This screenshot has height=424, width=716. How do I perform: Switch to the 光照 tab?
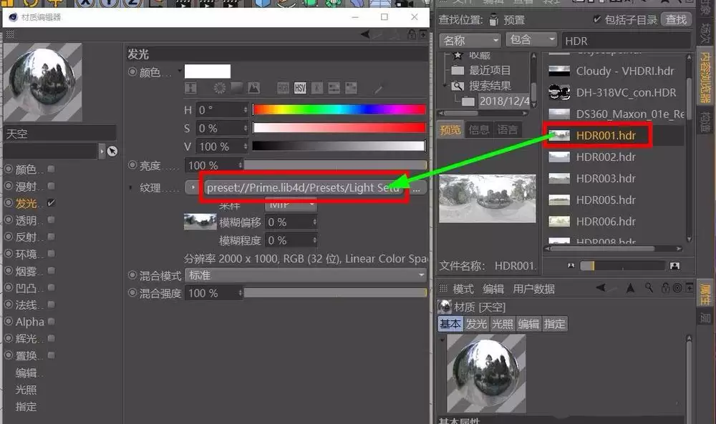(503, 324)
